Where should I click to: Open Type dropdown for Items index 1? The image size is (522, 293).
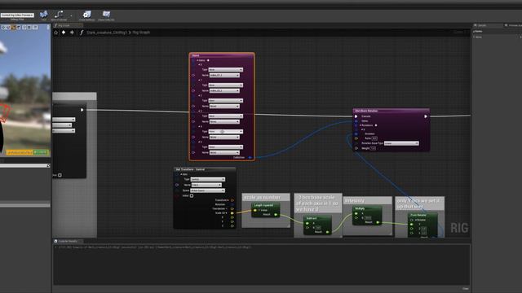[226, 85]
